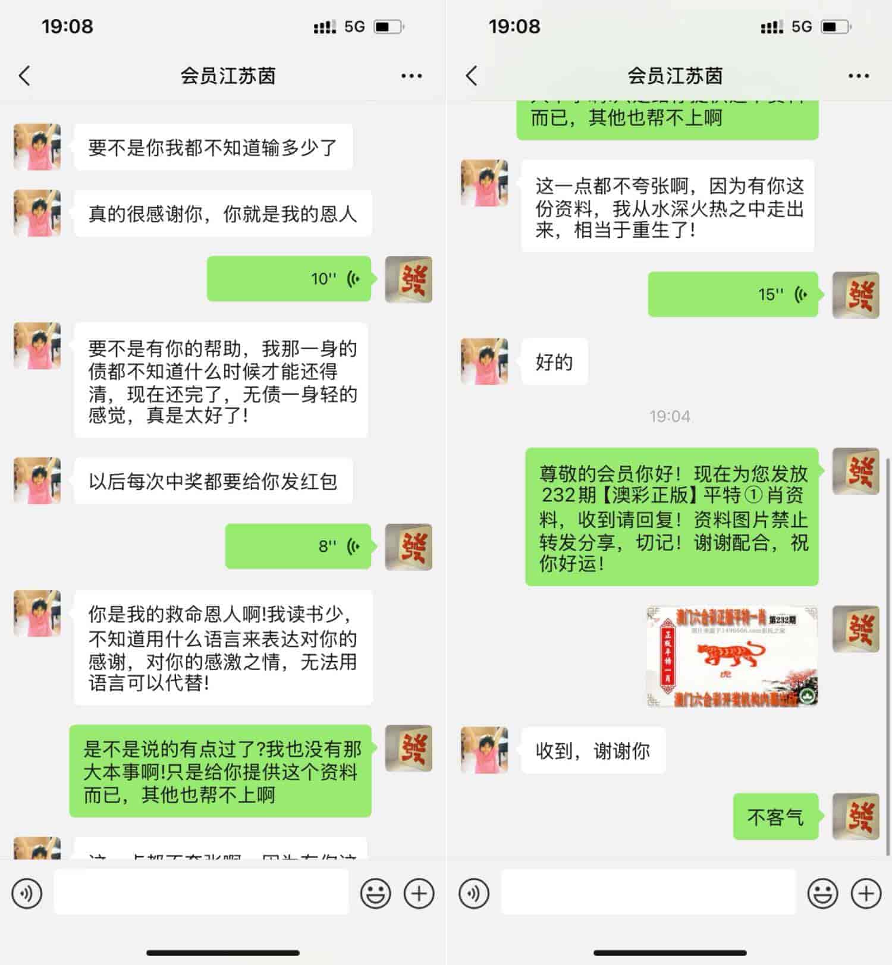Tap contact avatar beside '好的' message
The width and height of the screenshot is (892, 965).
coord(485,362)
